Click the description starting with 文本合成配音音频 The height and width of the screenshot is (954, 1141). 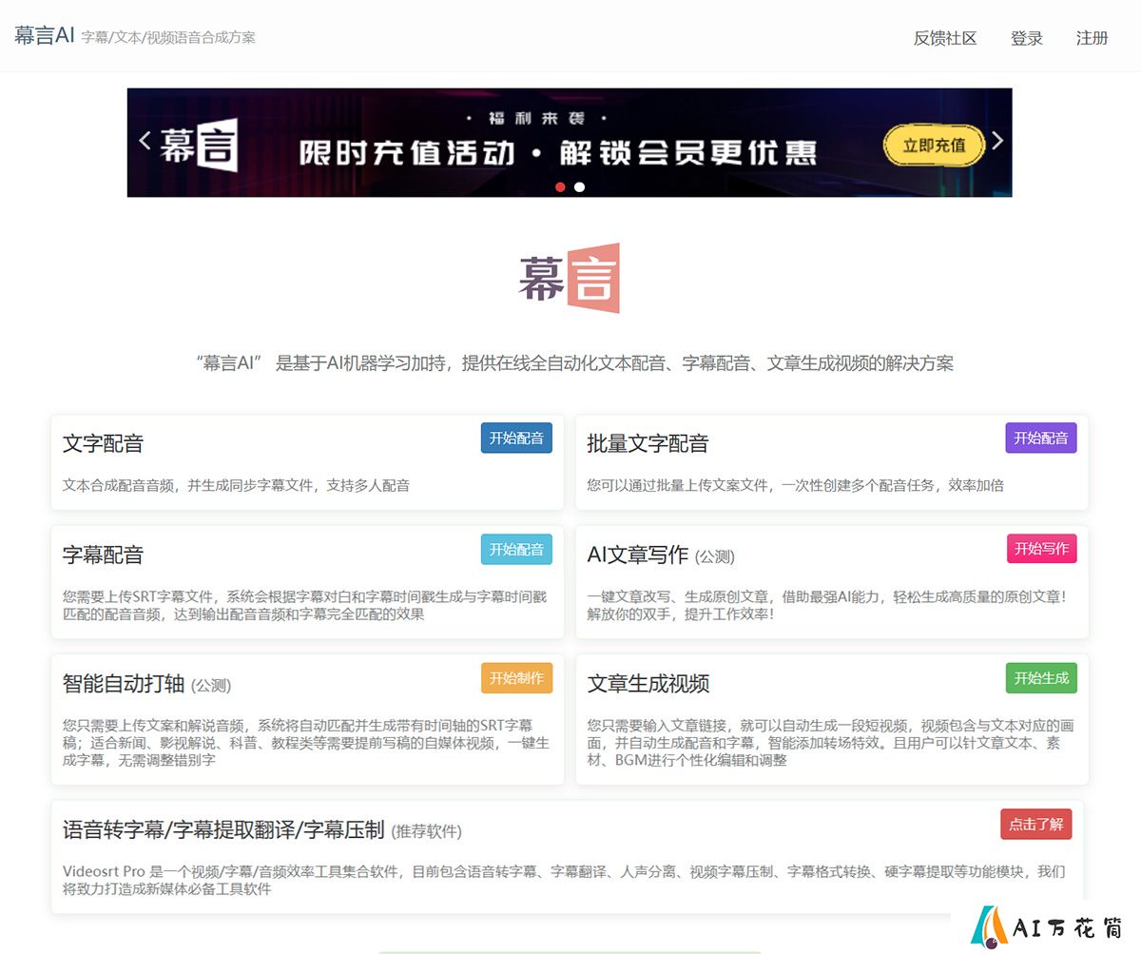[x=236, y=485]
